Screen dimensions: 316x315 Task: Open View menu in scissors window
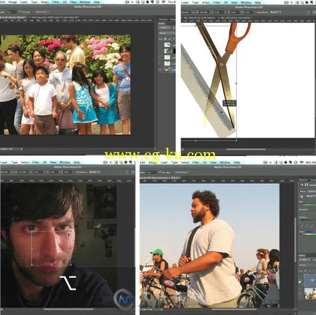(x=234, y=2)
